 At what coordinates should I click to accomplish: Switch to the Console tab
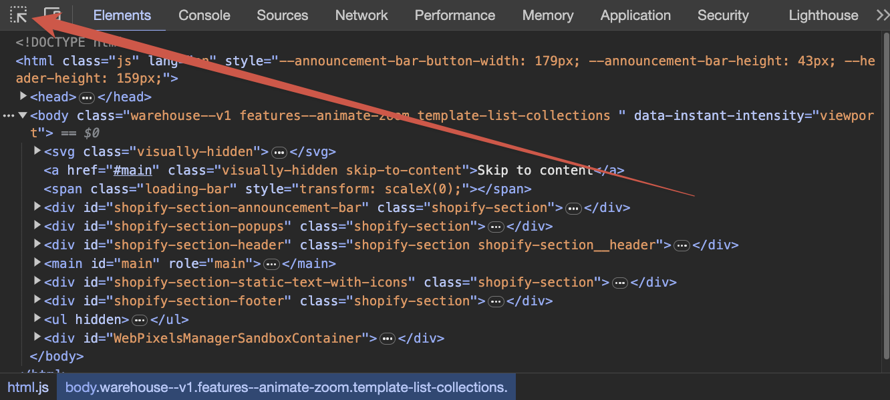[x=204, y=15]
